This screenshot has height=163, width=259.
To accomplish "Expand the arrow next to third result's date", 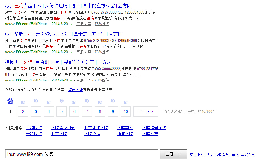I will coord(71,81).
